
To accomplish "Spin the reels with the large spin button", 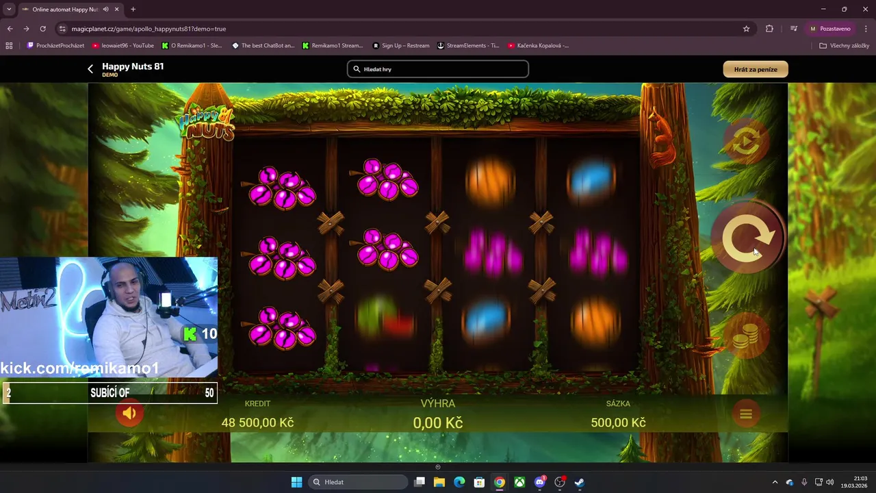I will (x=747, y=238).
